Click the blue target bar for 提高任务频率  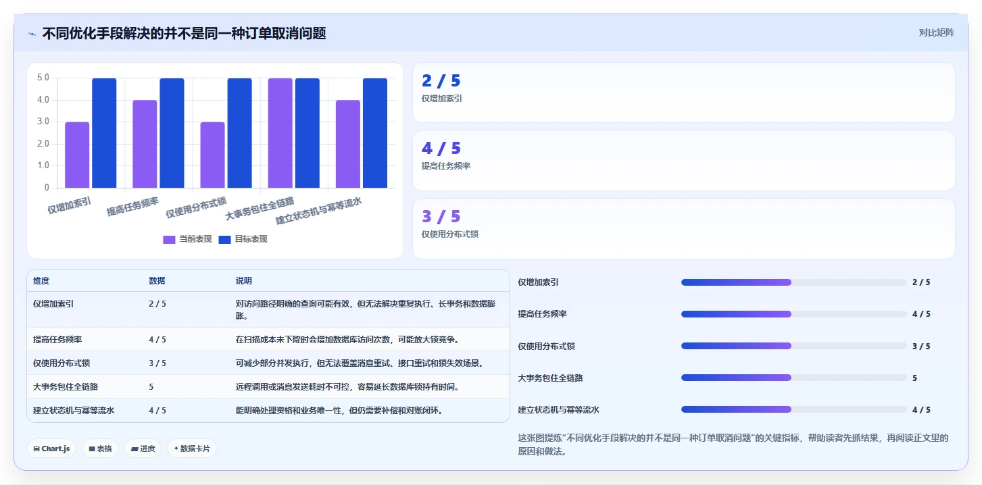click(172, 133)
